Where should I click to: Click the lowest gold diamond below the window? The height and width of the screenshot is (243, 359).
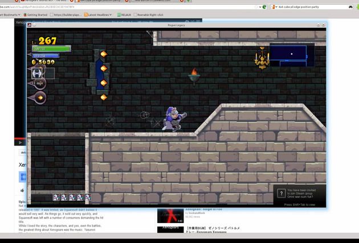click(104, 97)
